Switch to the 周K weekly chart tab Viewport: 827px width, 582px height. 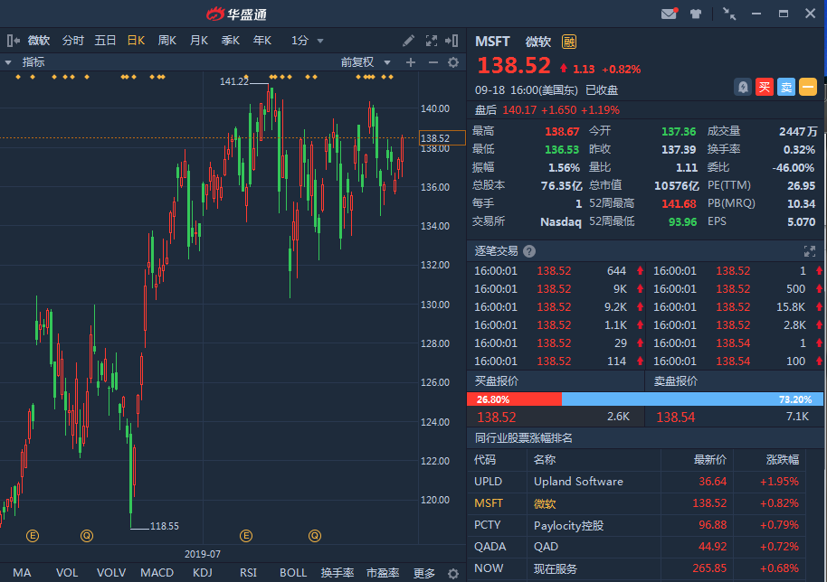click(167, 41)
